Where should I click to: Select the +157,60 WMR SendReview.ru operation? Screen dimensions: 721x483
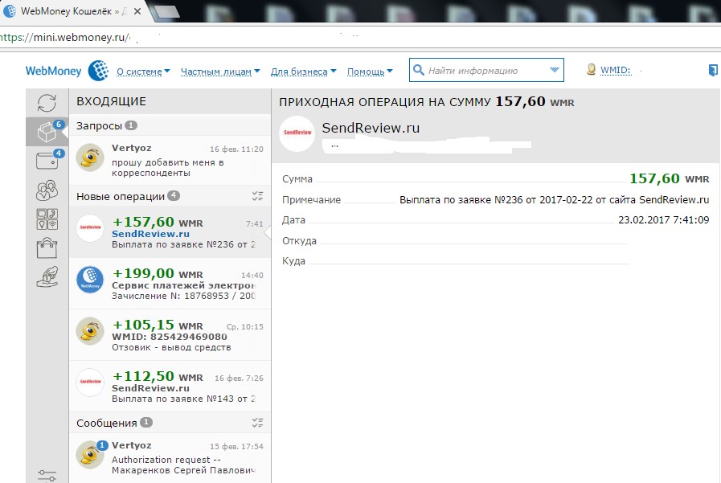click(170, 232)
